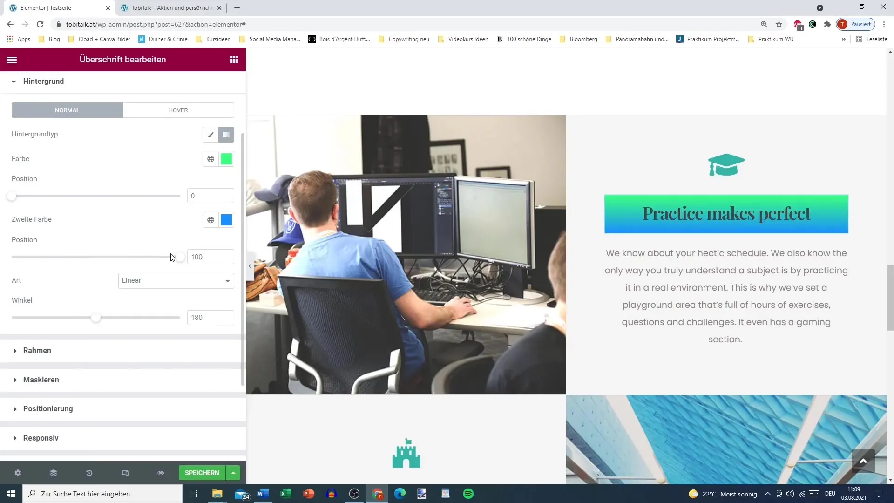The height and width of the screenshot is (503, 894).
Task: Click the global color picker globe icon for Zweite Farbe
Action: (210, 219)
